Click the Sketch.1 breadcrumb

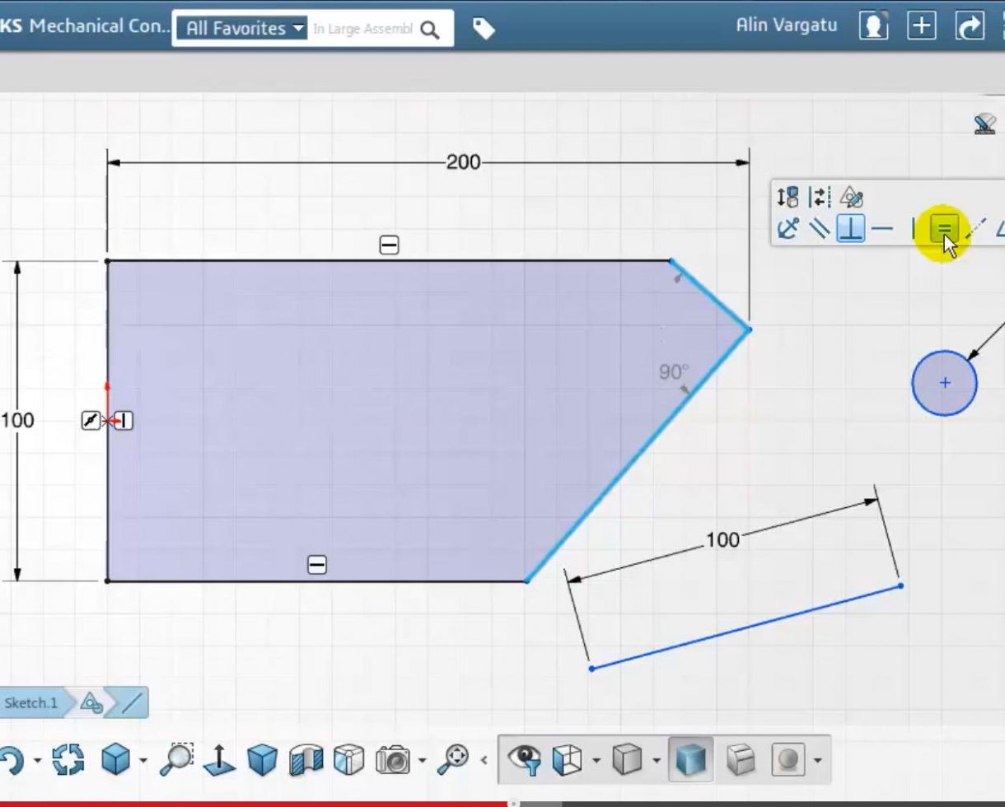[x=31, y=702]
